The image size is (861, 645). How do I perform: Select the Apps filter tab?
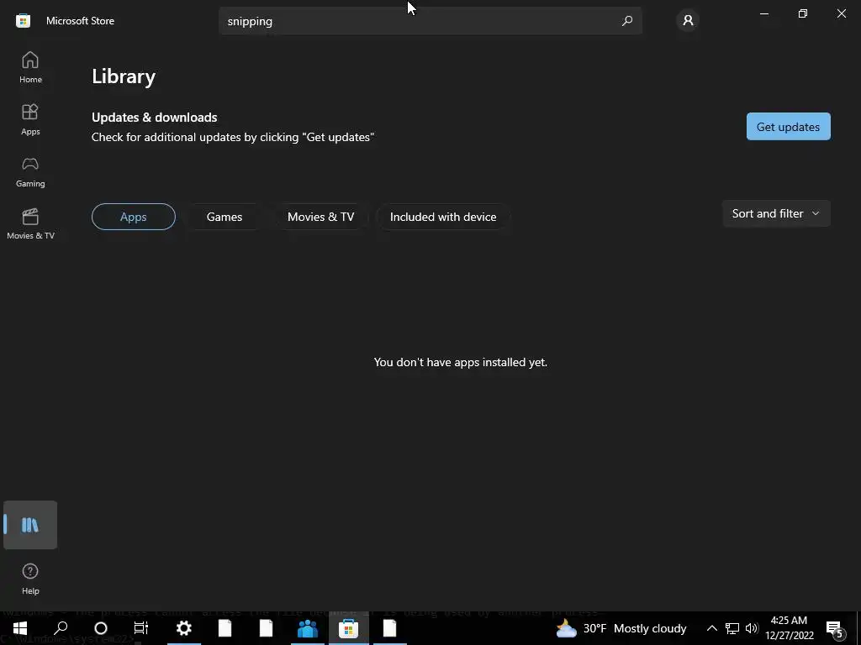[134, 217]
